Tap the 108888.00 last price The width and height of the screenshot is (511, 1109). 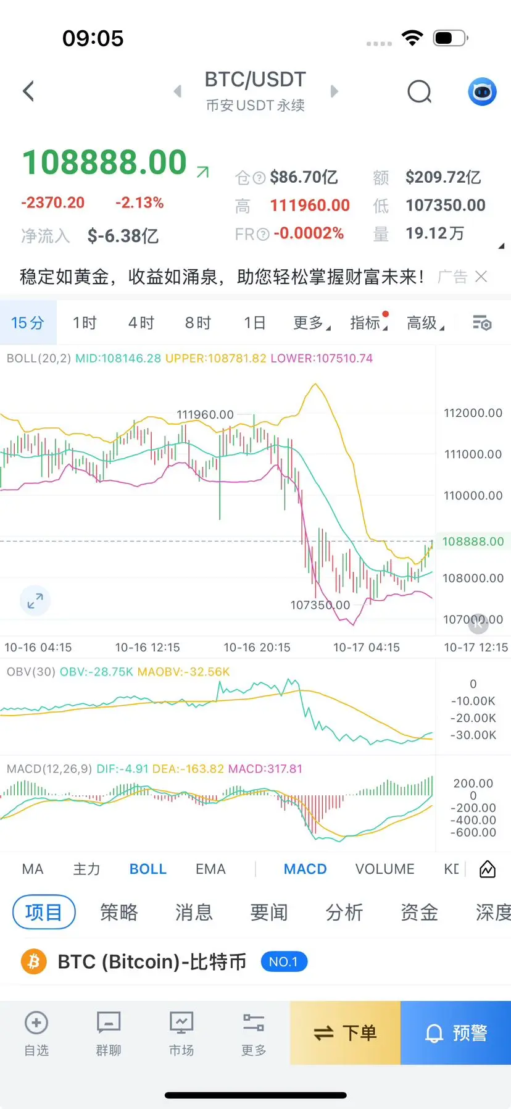click(x=104, y=162)
